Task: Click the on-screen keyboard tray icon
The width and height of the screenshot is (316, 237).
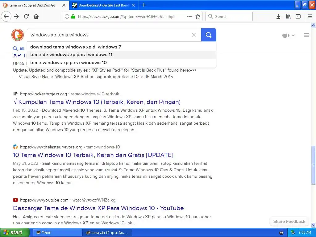Action: coord(281,233)
